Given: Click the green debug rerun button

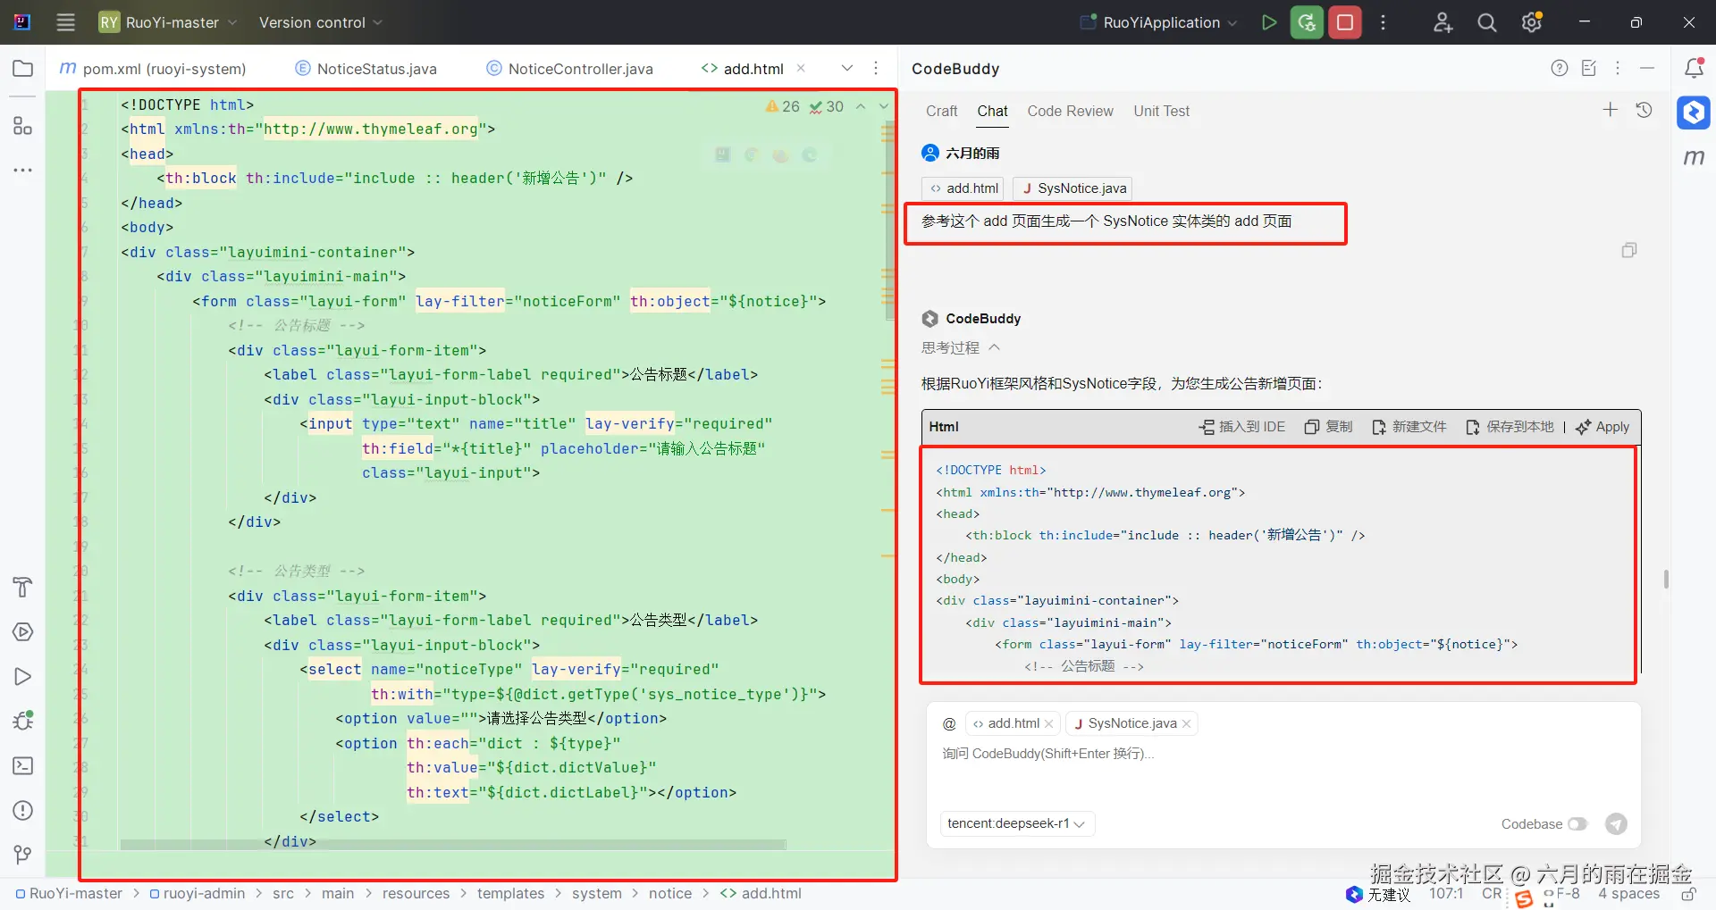Looking at the screenshot, I should [x=1307, y=22].
